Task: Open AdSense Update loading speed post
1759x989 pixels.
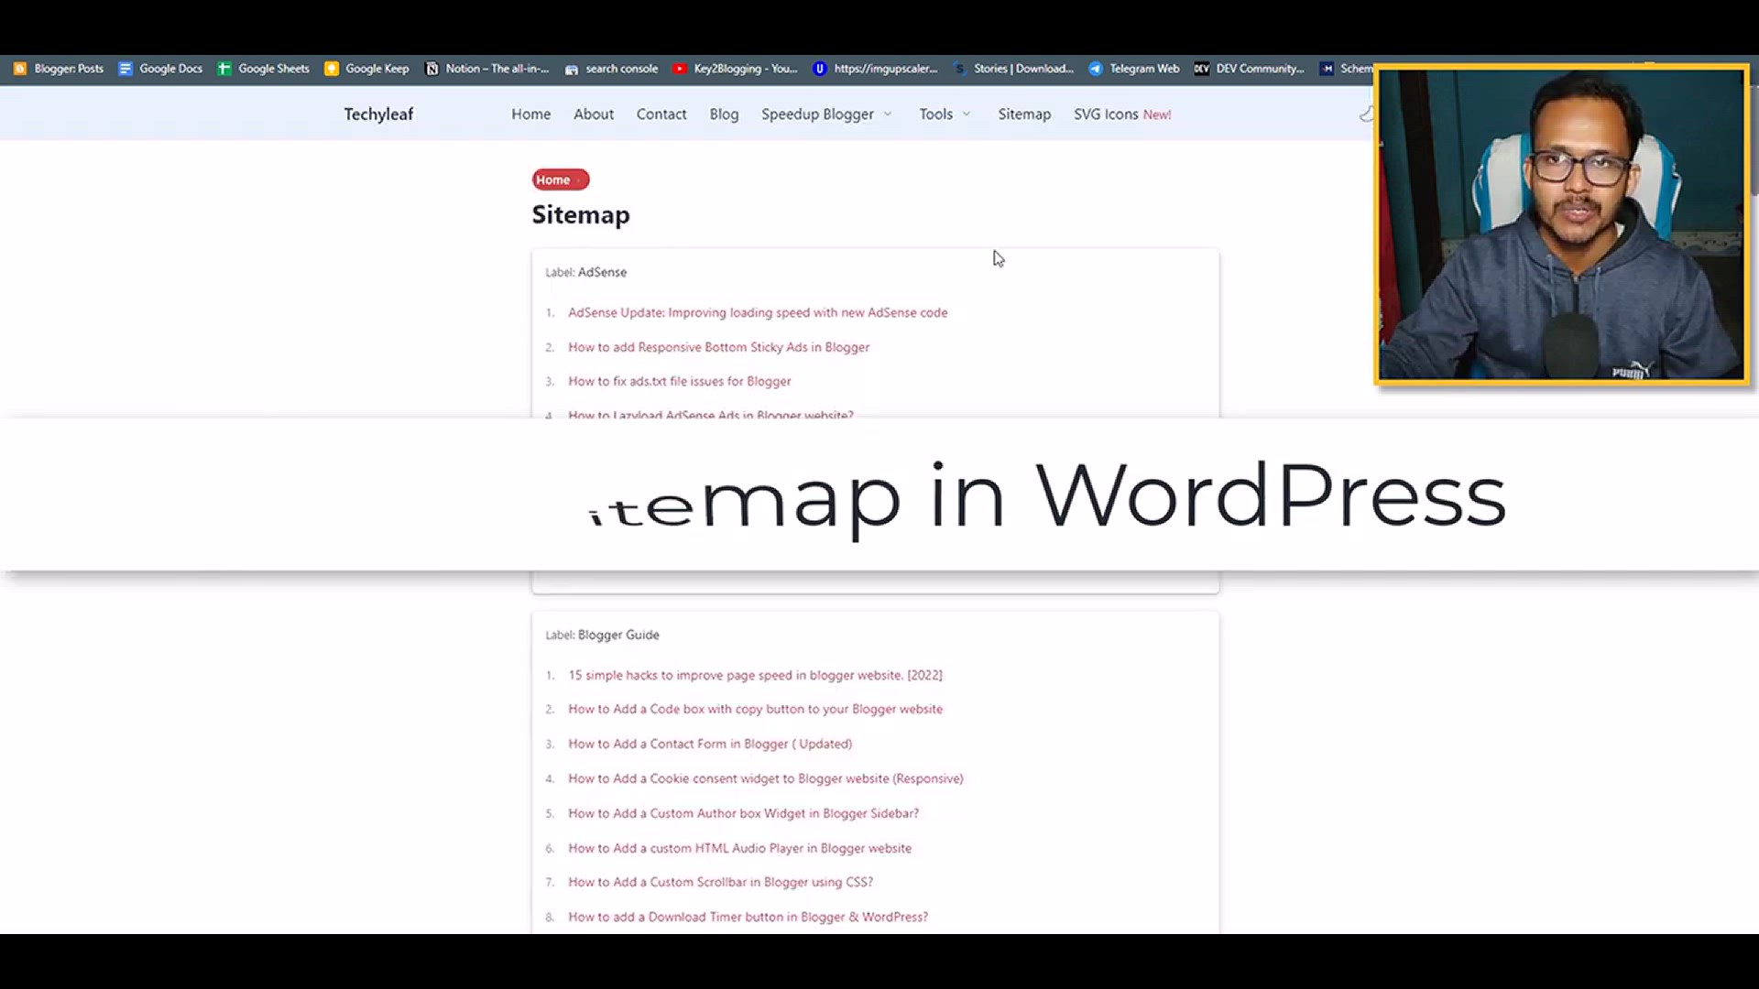Action: tap(758, 312)
